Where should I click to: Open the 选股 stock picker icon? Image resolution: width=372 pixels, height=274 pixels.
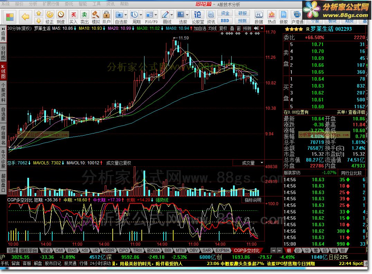coord(181,15)
